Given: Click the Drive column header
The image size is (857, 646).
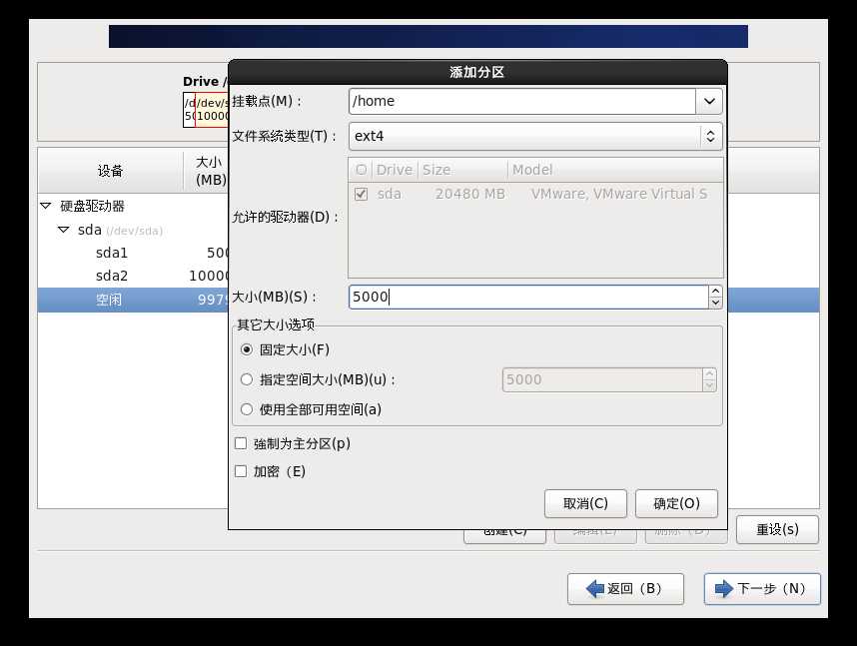Looking at the screenshot, I should tap(395, 170).
